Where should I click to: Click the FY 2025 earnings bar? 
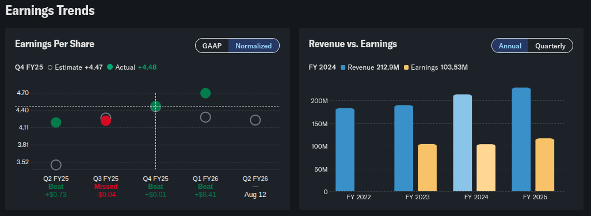(544, 165)
